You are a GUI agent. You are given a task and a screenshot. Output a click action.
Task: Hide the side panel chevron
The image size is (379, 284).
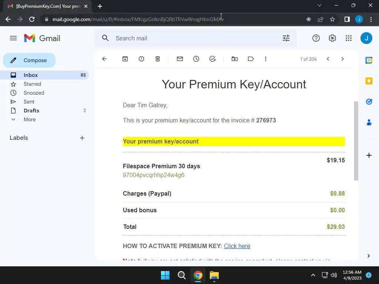[x=369, y=256]
